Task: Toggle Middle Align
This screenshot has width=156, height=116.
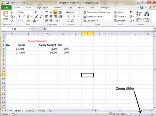Action: [x=51, y=12]
